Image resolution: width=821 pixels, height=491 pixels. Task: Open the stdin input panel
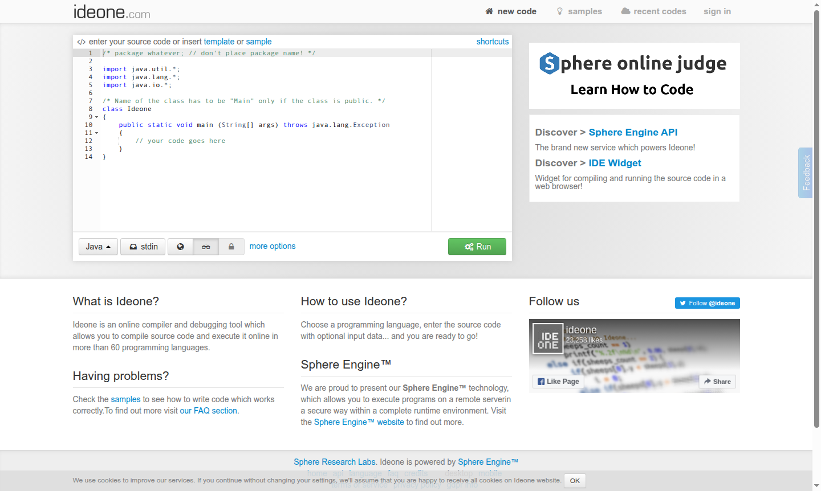point(143,247)
